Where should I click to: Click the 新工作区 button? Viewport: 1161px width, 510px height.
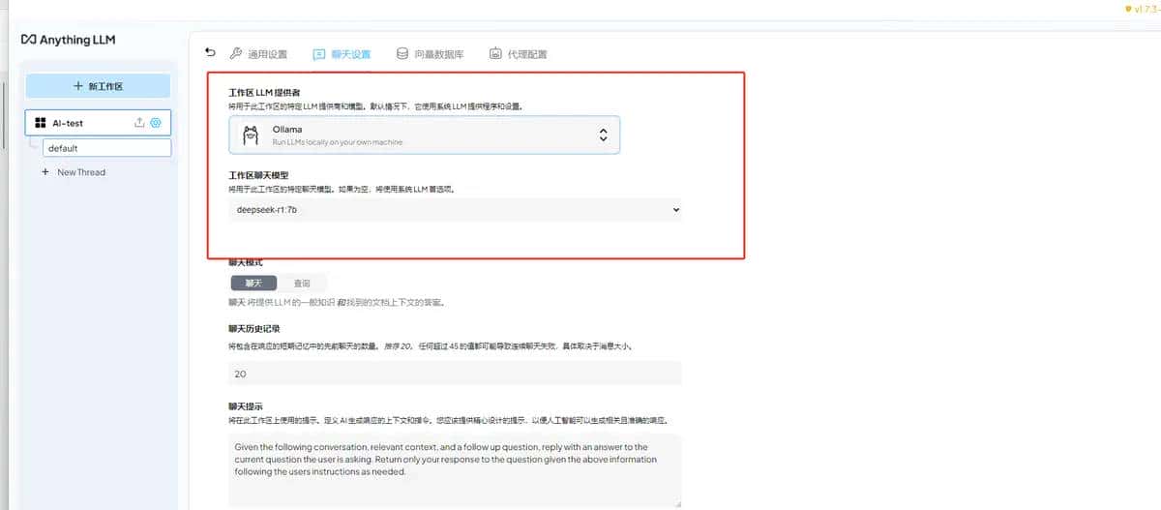pos(98,86)
